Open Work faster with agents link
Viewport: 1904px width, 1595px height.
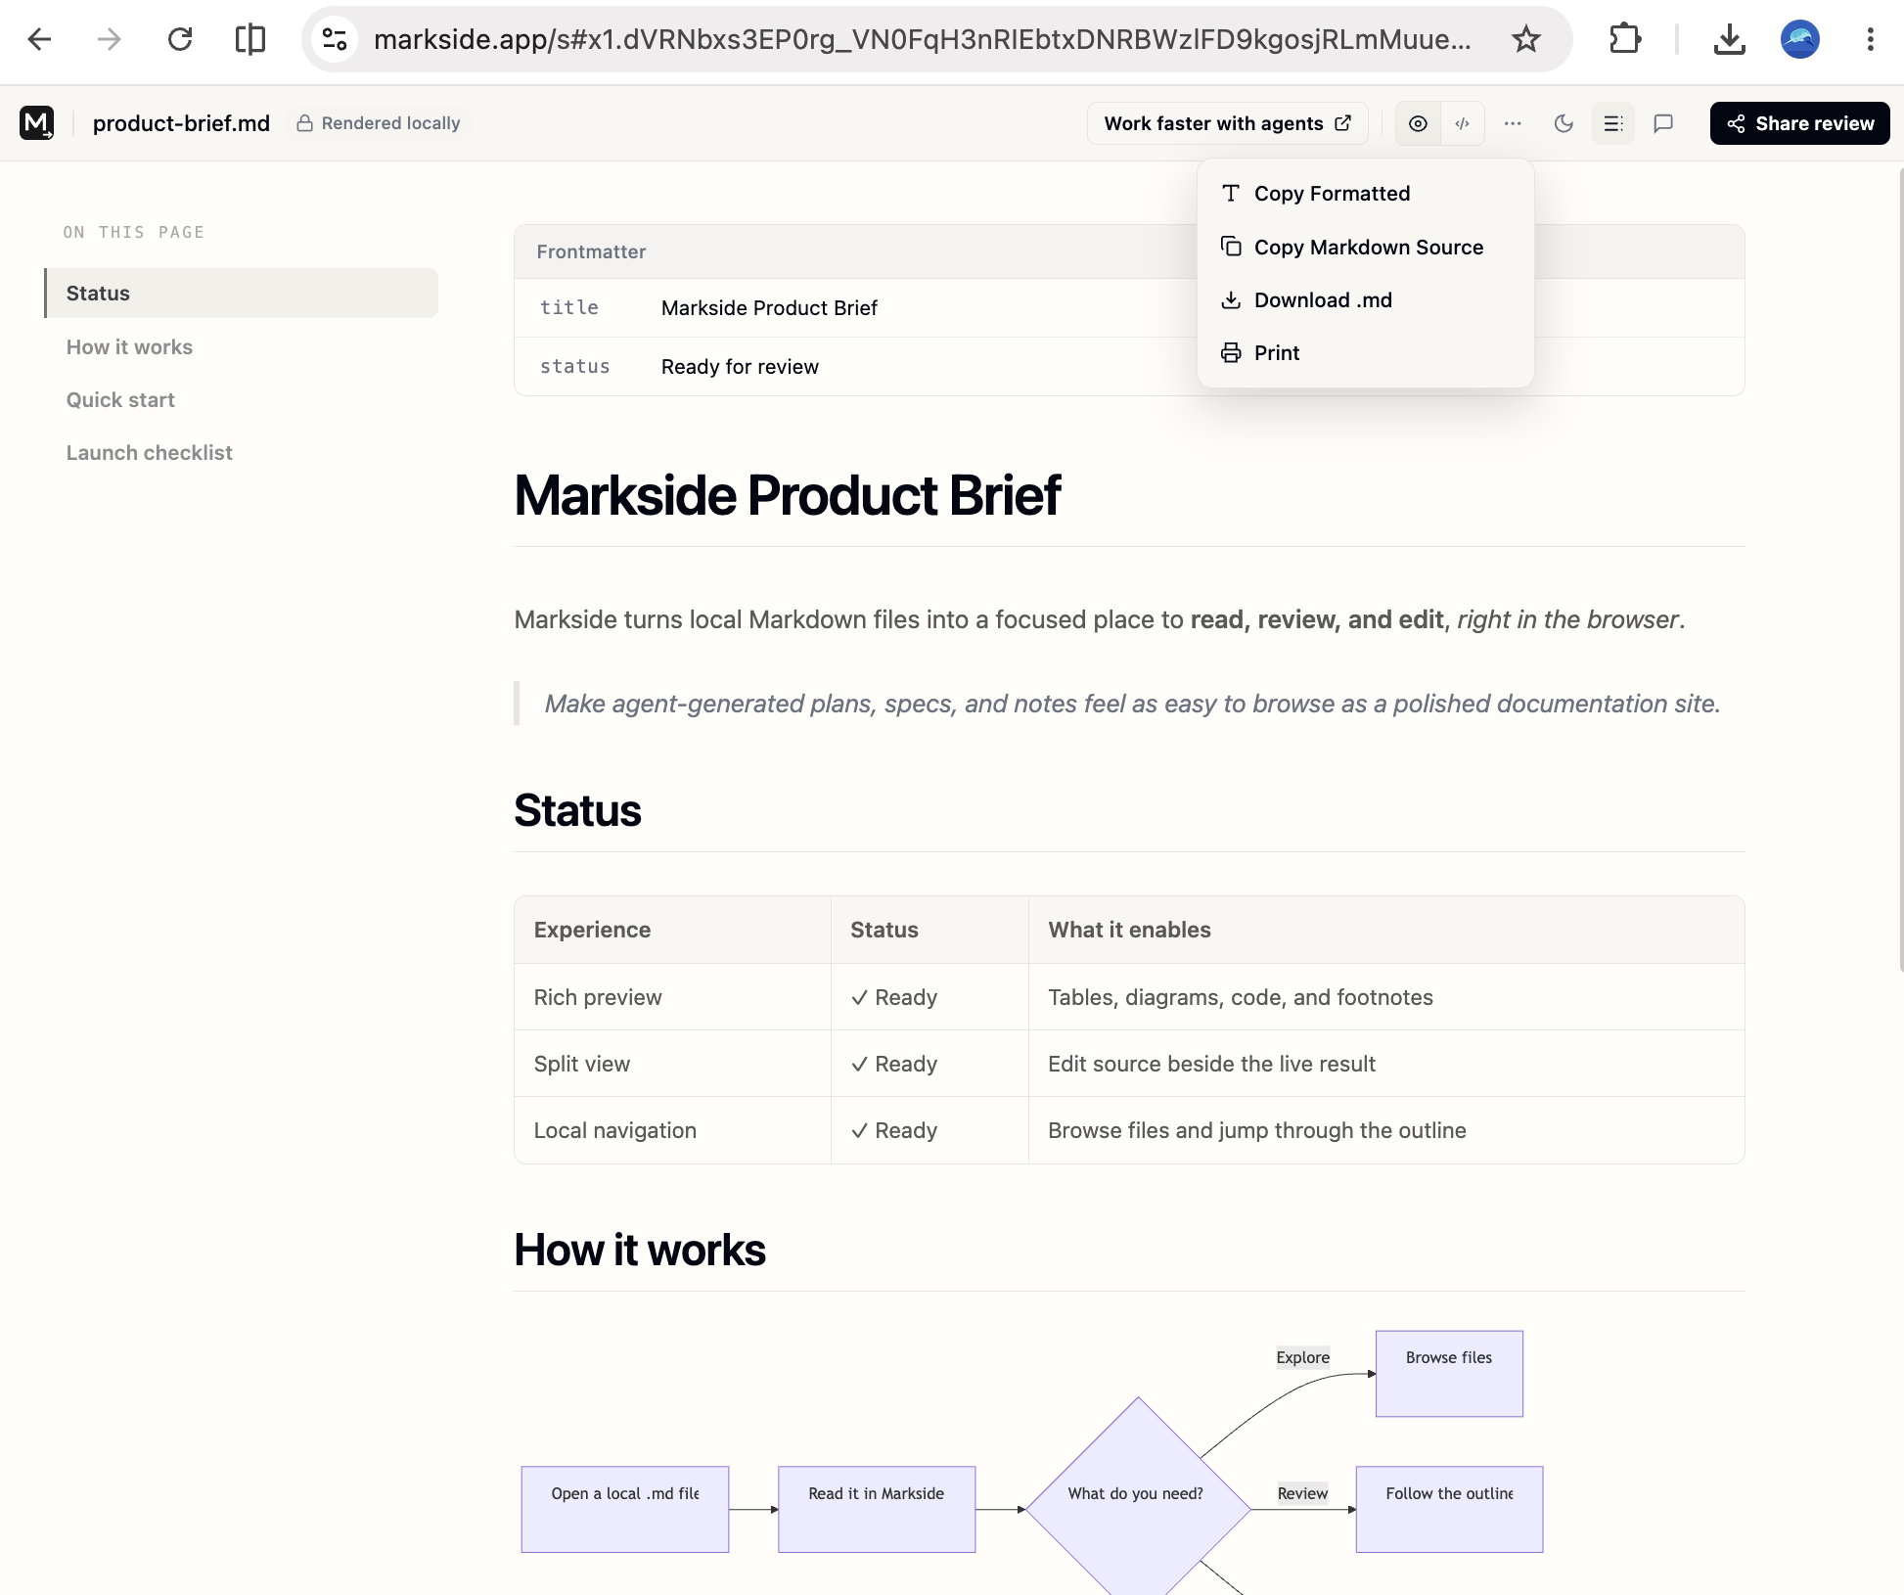click(1227, 123)
